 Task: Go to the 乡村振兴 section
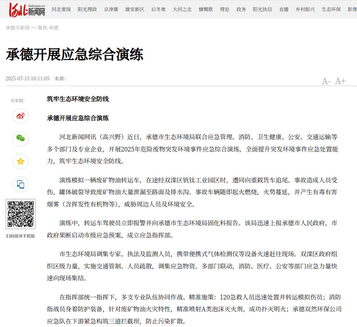(305, 10)
